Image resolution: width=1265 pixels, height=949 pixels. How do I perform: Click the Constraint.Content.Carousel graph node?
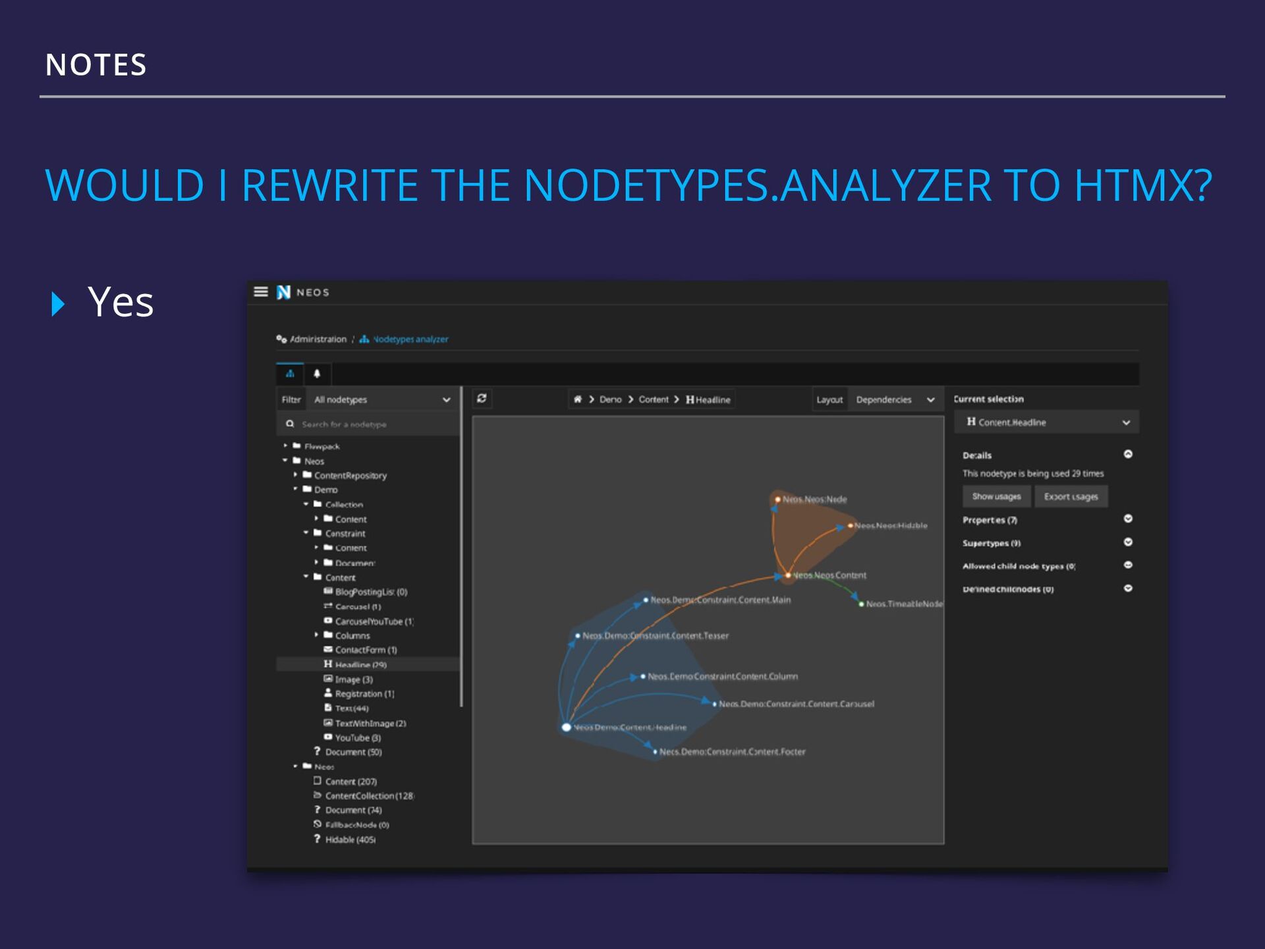714,705
